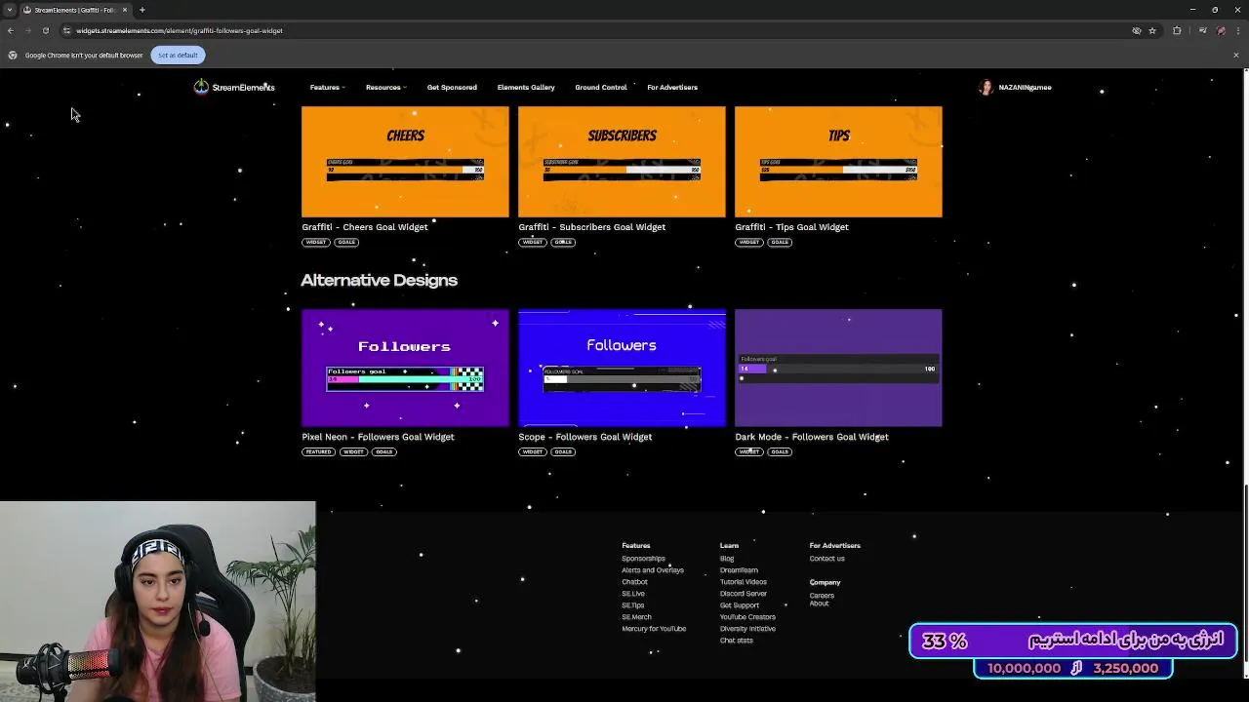This screenshot has width=1249, height=702.
Task: Select the WIDGET tag under Graffiti Subscribers
Action: pos(532,242)
